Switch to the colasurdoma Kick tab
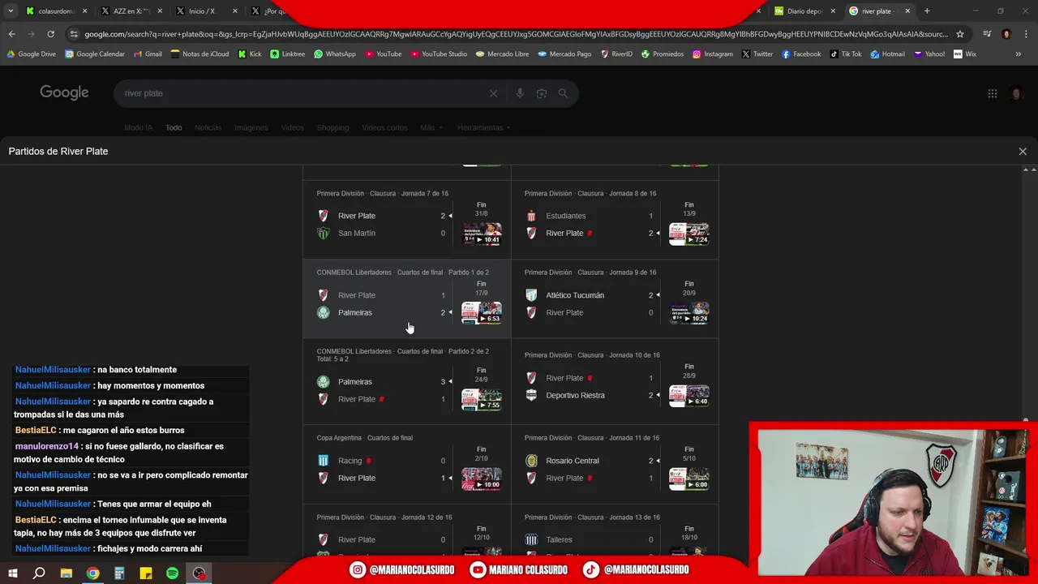Image resolution: width=1038 pixels, height=584 pixels. click(x=55, y=11)
